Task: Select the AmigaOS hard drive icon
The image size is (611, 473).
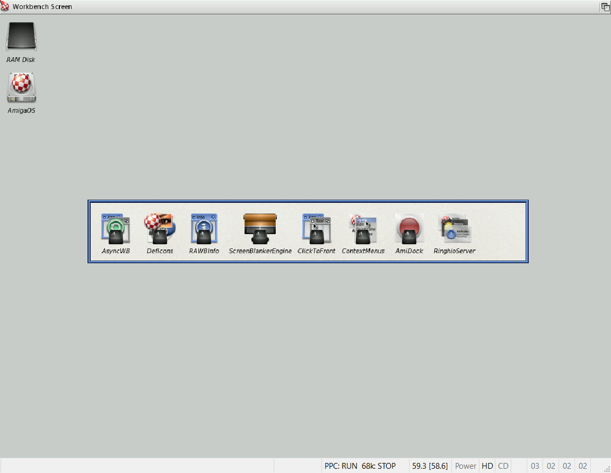Action: (21, 87)
